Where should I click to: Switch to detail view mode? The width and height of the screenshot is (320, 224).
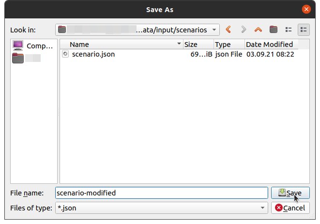point(304,30)
